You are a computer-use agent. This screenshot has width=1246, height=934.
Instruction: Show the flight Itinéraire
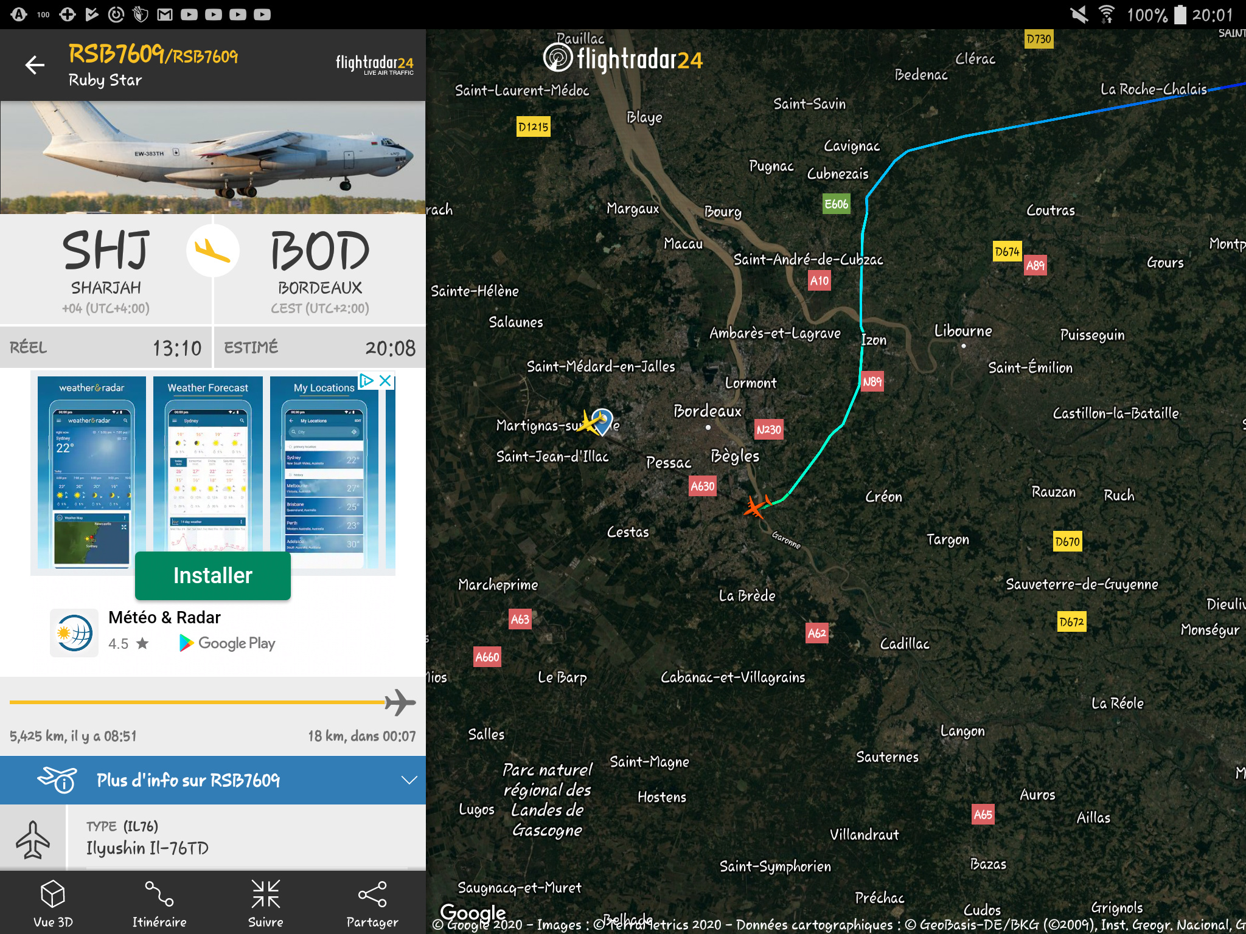159,904
